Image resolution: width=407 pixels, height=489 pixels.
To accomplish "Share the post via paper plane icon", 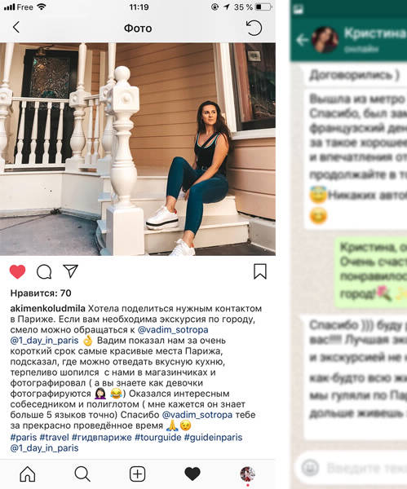I will tap(70, 271).
